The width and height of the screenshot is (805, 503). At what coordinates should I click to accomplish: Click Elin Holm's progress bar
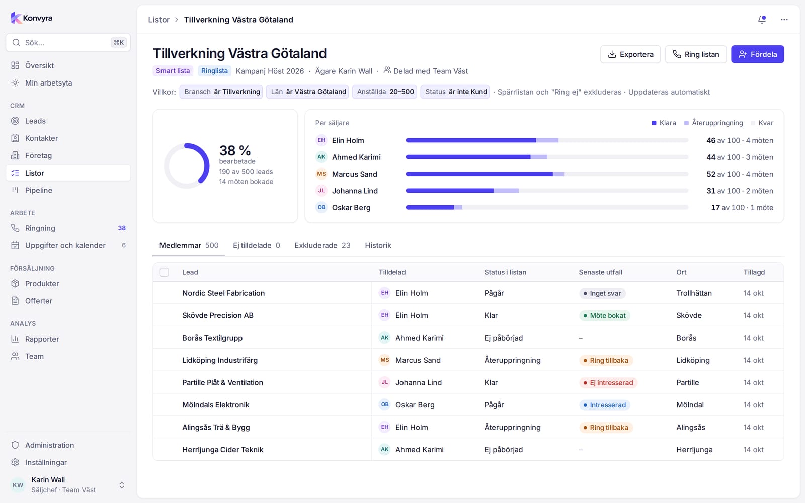click(547, 140)
